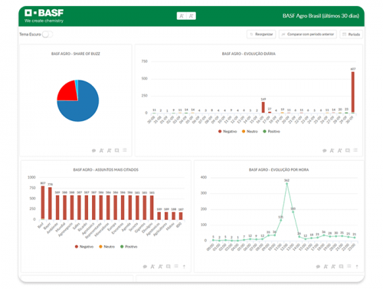Click the fullscreen icon on Share of Buzz panel

[116, 150]
